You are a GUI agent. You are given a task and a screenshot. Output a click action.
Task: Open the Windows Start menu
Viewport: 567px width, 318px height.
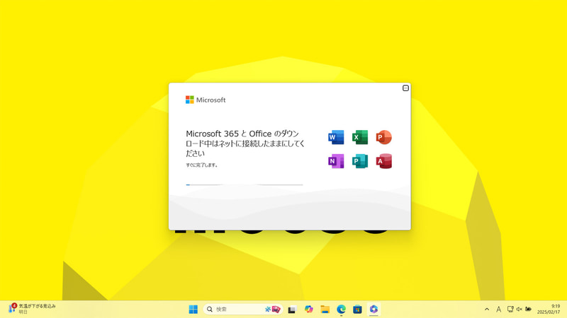193,310
